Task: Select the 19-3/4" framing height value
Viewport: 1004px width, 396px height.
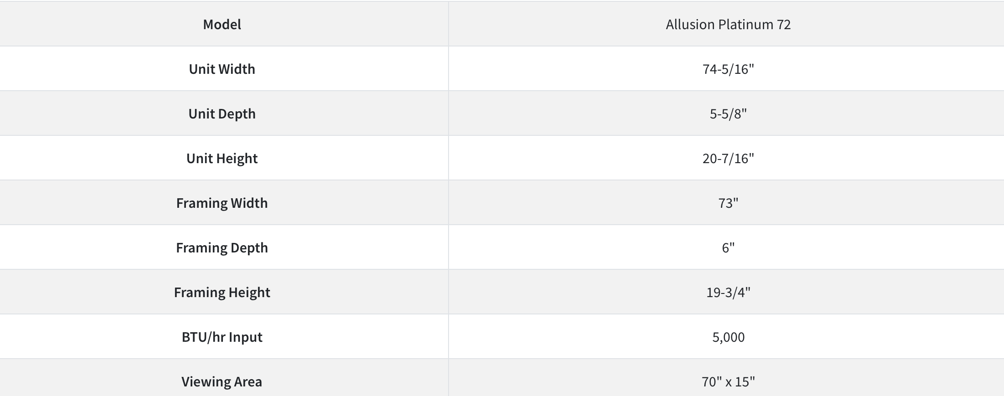Action: click(728, 292)
